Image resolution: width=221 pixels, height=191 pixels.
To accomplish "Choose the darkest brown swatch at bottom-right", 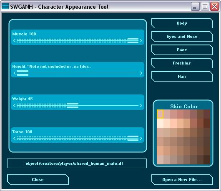I will (x=207, y=160).
